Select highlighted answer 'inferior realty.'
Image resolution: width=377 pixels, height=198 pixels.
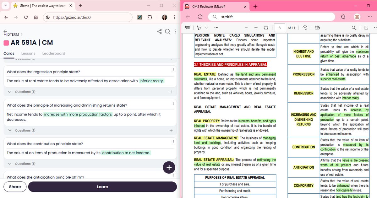point(152,81)
